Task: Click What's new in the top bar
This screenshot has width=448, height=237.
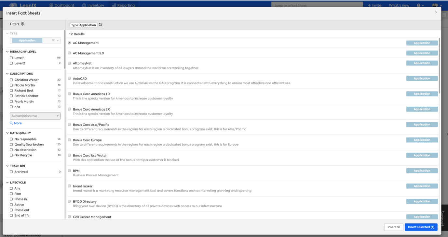Action: (x=399, y=5)
